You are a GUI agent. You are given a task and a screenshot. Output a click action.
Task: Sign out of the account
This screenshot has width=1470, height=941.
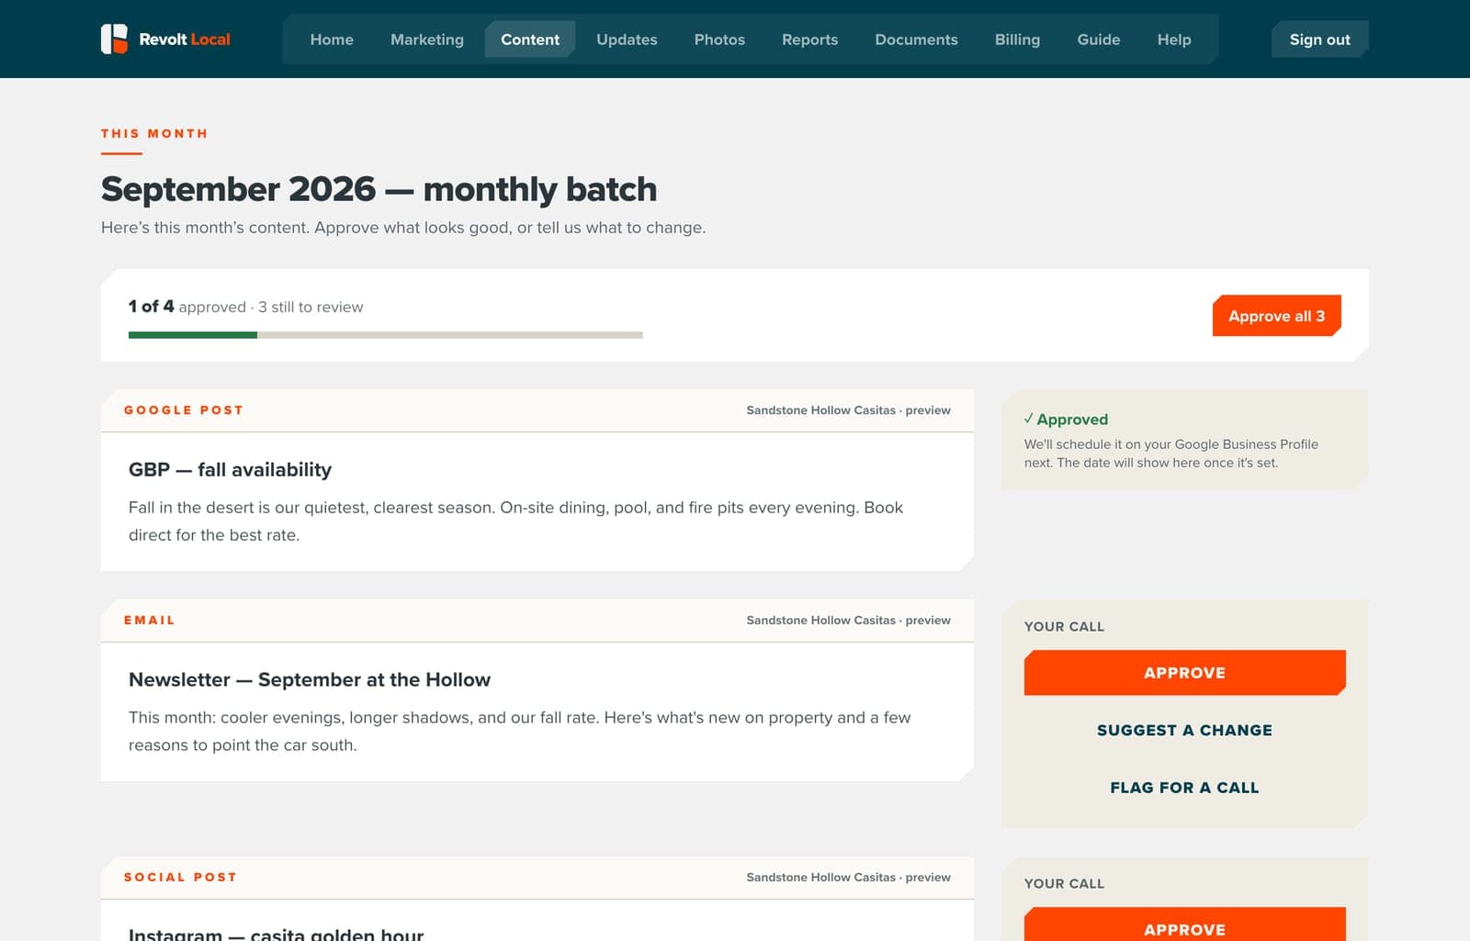click(x=1319, y=39)
